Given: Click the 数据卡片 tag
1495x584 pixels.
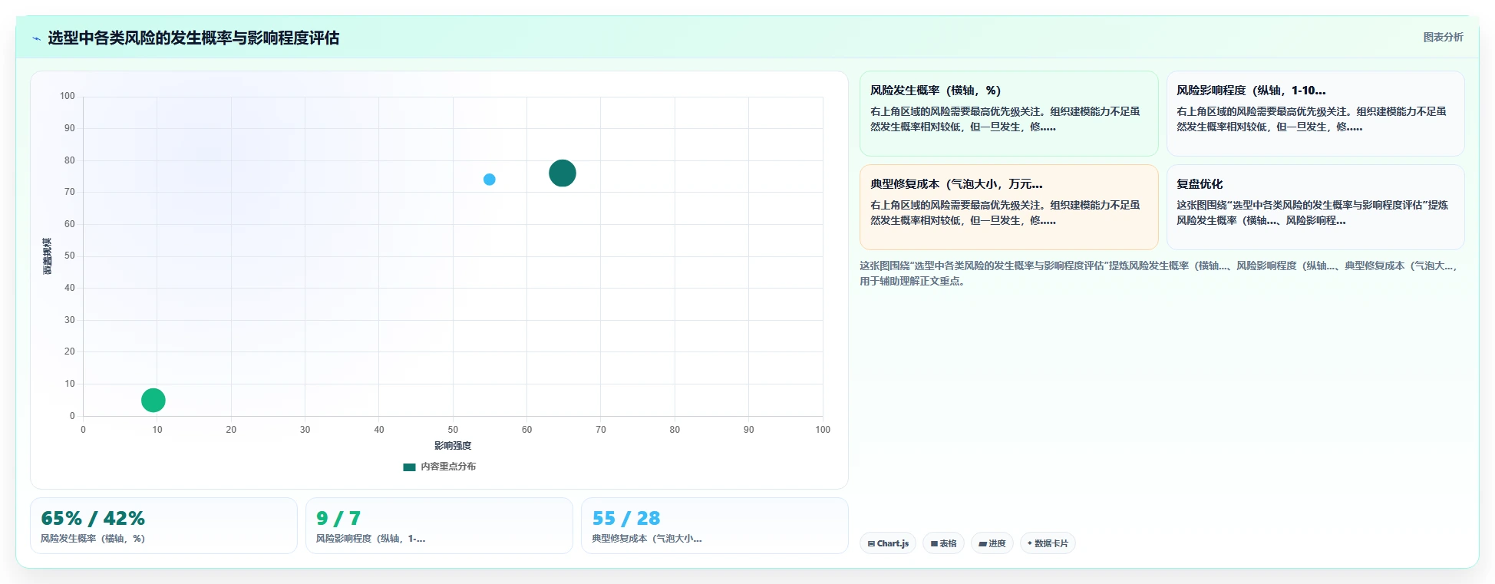Looking at the screenshot, I should (1048, 543).
